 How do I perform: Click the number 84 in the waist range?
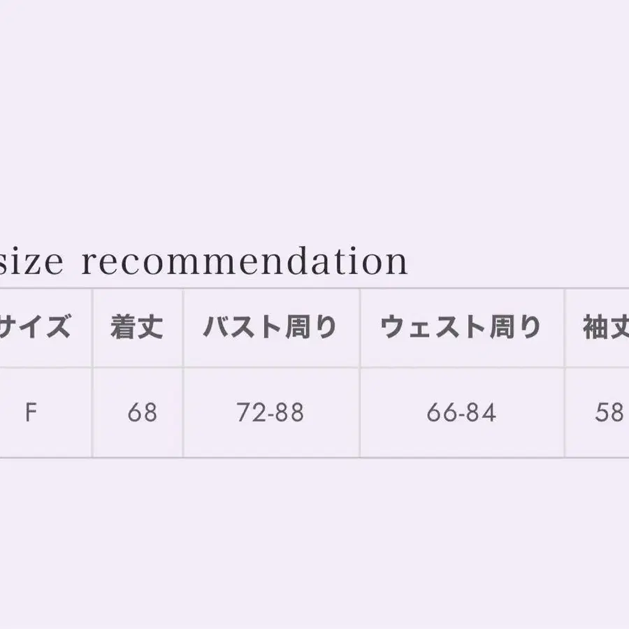pos(482,413)
